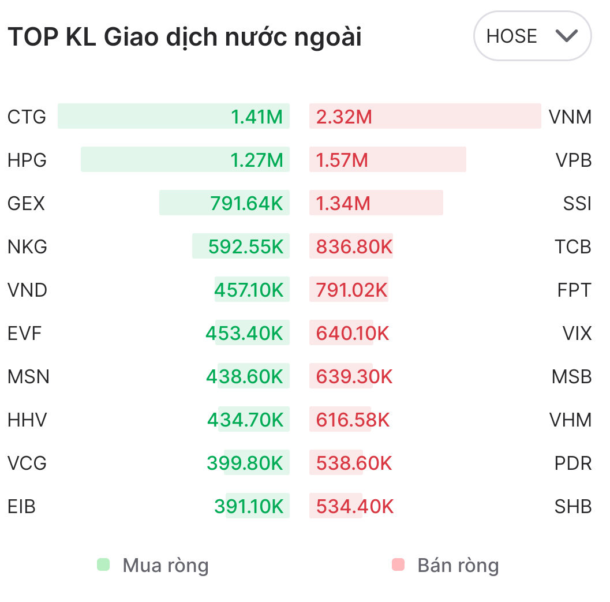Click the VNM 2.32M net sell bar

point(425,117)
